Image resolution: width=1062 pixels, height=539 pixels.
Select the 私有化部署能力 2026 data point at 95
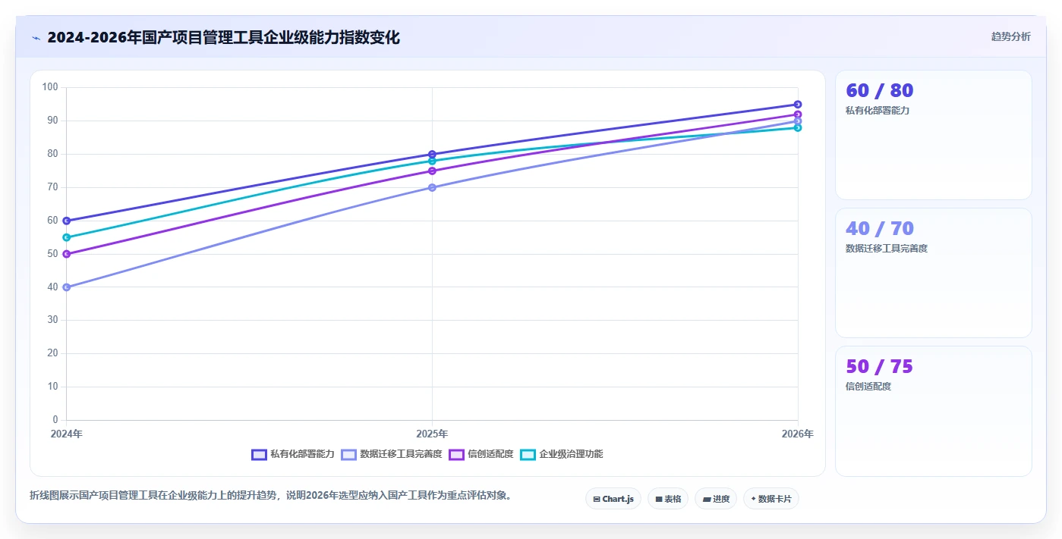pyautogui.click(x=798, y=105)
